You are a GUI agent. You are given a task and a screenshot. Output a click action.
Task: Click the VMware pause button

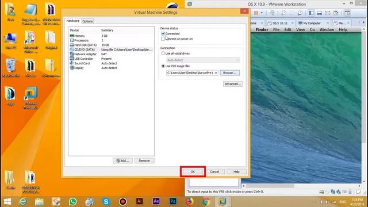coord(256,13)
